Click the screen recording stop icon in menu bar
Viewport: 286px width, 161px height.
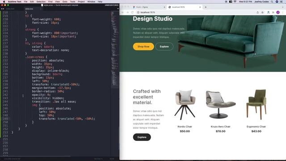point(226,2)
